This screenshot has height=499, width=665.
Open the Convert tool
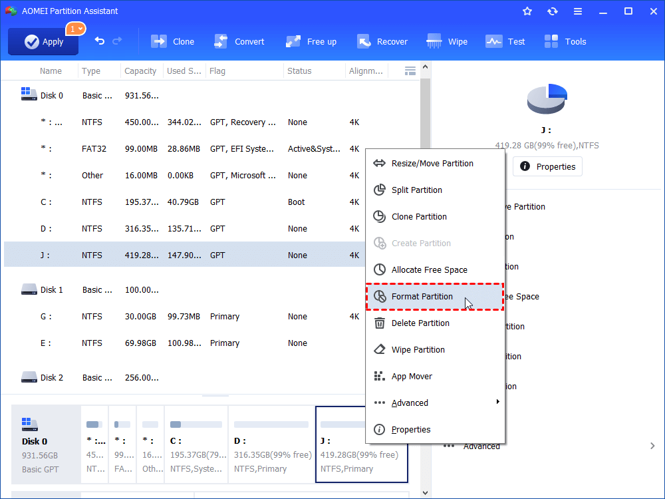pyautogui.click(x=239, y=41)
